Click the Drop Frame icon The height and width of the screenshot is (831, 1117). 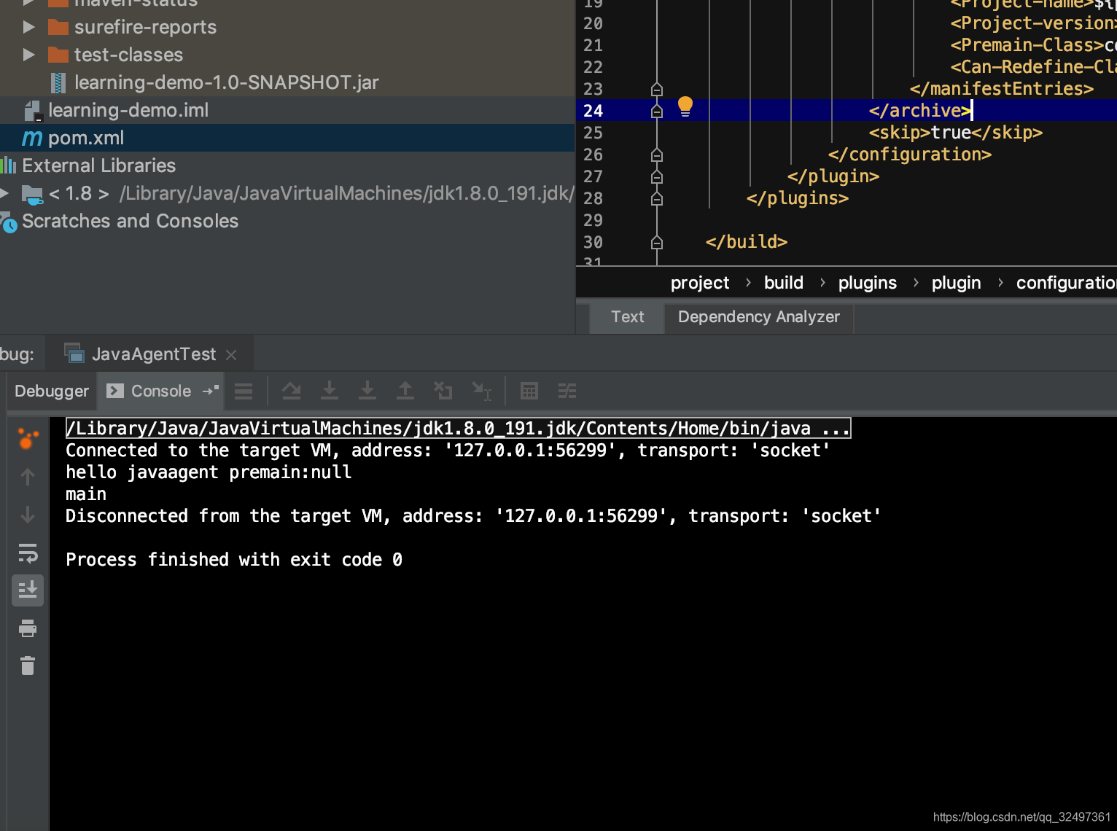click(443, 391)
